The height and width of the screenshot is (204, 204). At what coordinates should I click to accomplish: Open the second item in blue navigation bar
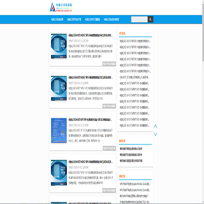click(74, 19)
